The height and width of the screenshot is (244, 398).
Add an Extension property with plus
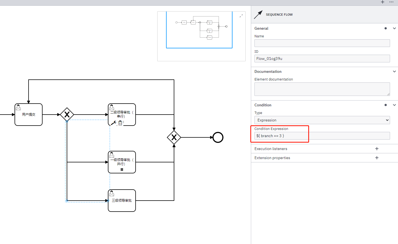(377, 158)
